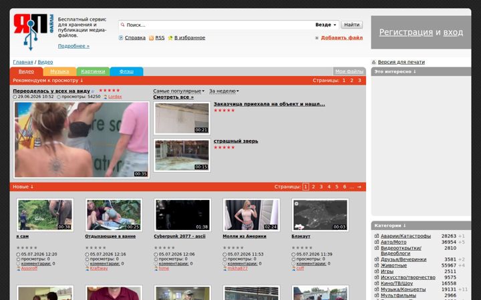This screenshot has height=300, width=481.
Task: Open the Версия для печати link
Action: 402,62
